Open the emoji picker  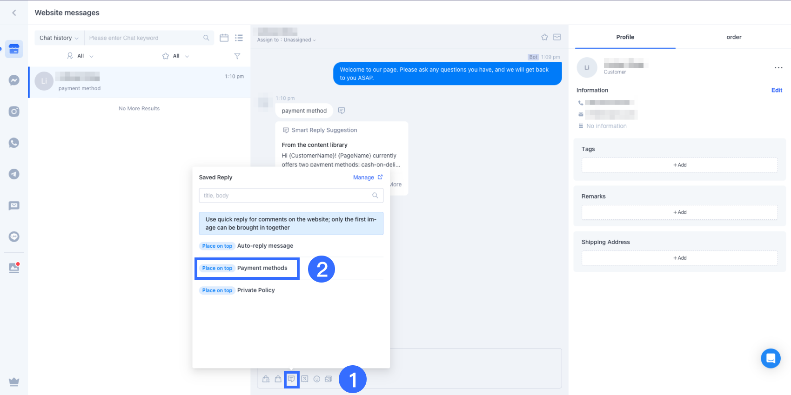pyautogui.click(x=317, y=379)
